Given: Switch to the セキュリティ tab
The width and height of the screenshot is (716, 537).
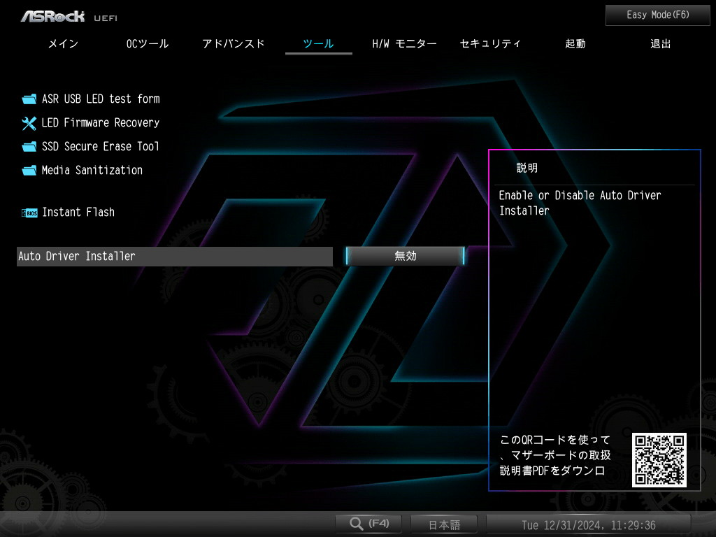Looking at the screenshot, I should (490, 44).
